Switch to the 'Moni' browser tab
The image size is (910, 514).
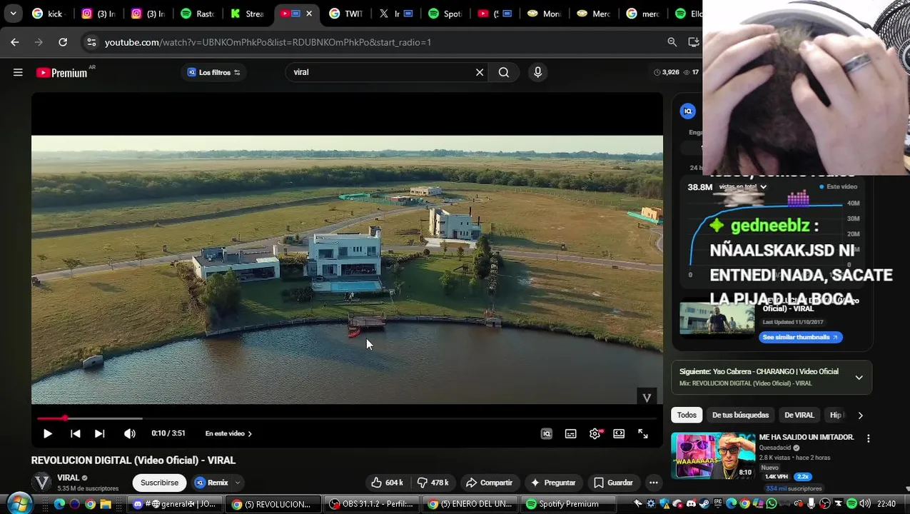(545, 13)
